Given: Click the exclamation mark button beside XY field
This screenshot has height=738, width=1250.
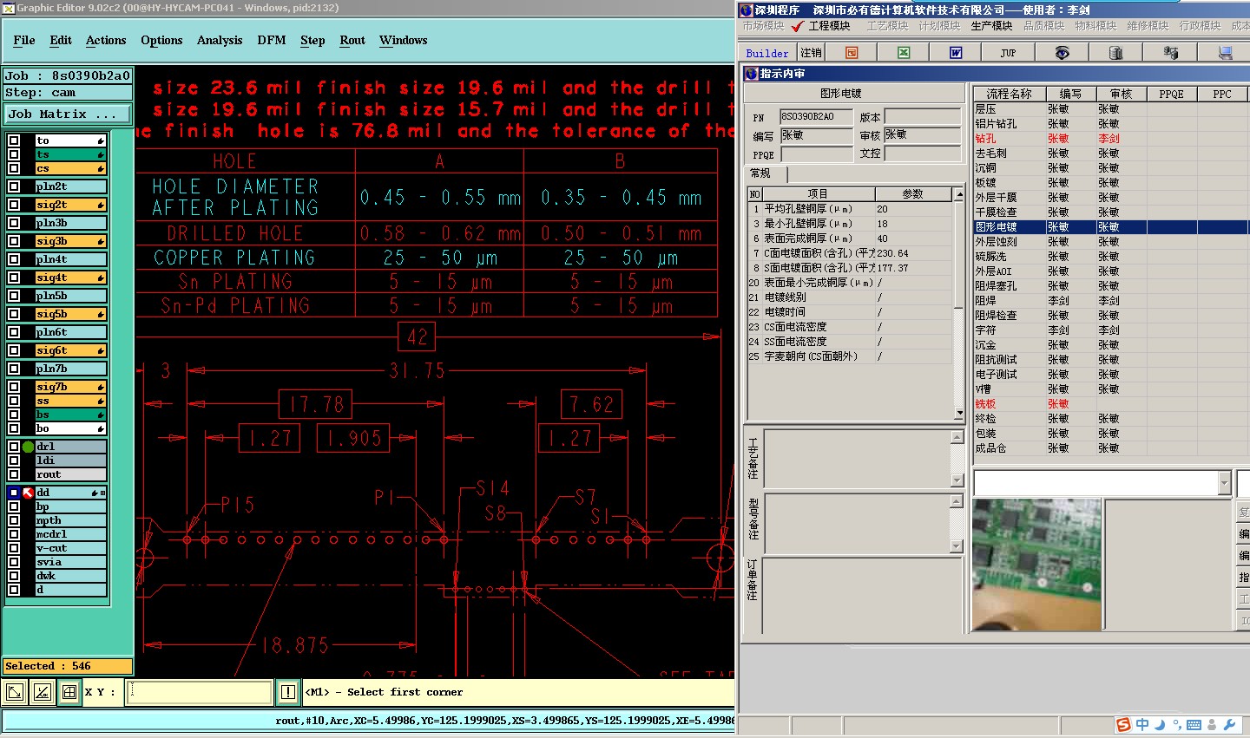Looking at the screenshot, I should click(x=288, y=692).
